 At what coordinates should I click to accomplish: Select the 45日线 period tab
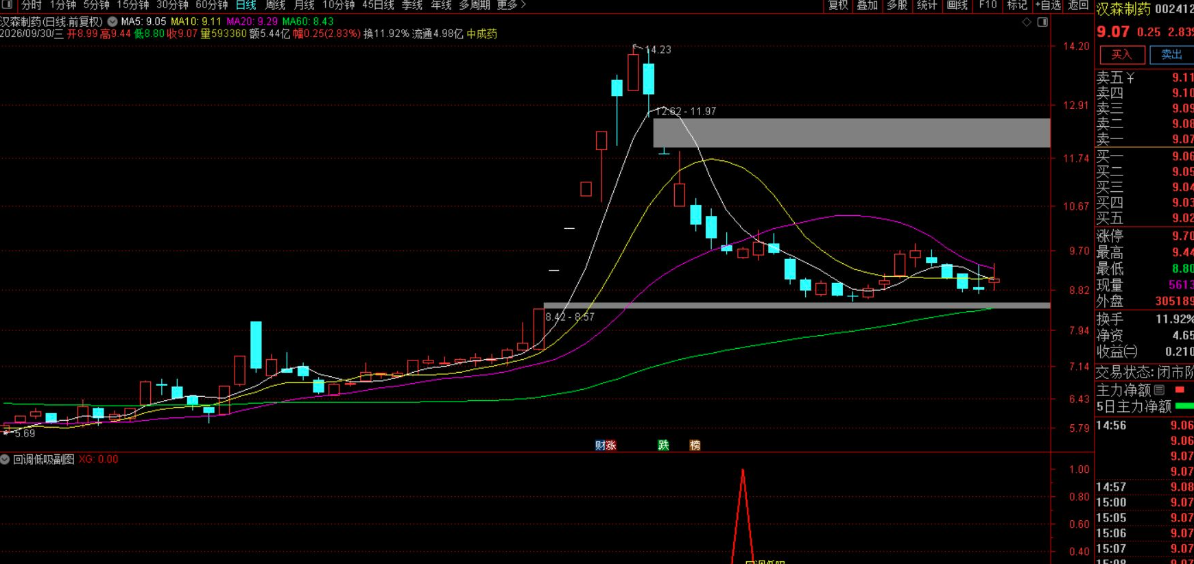tap(378, 5)
